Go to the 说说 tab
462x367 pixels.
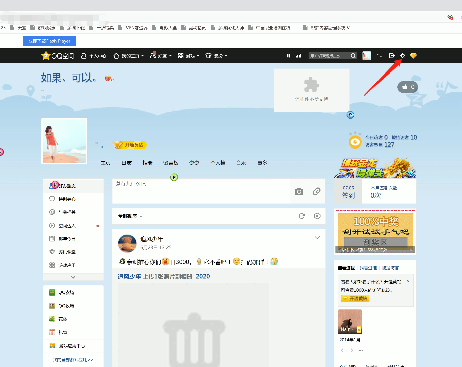tap(194, 163)
